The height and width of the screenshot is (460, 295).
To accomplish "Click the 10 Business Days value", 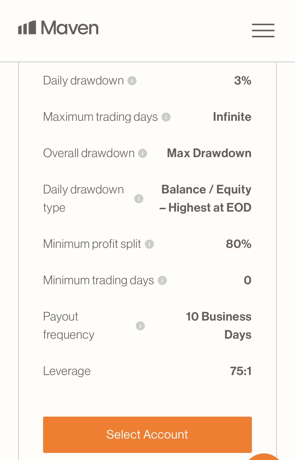I will point(219,325).
